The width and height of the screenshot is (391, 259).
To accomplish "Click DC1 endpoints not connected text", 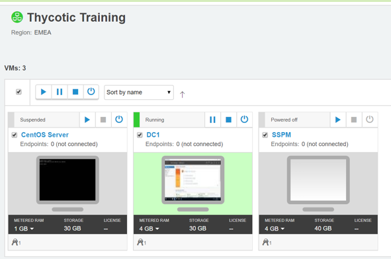I will (185, 144).
